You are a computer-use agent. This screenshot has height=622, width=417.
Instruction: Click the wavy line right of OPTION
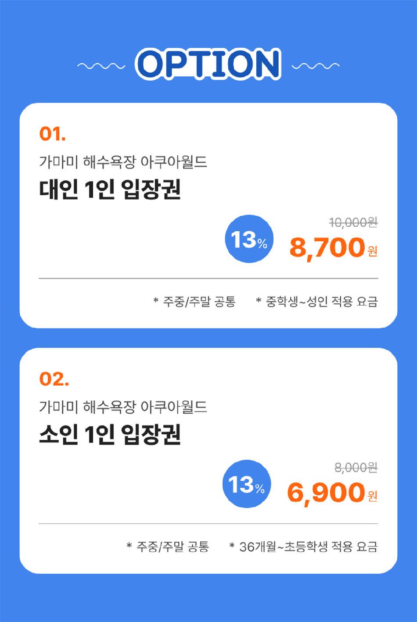click(x=315, y=66)
